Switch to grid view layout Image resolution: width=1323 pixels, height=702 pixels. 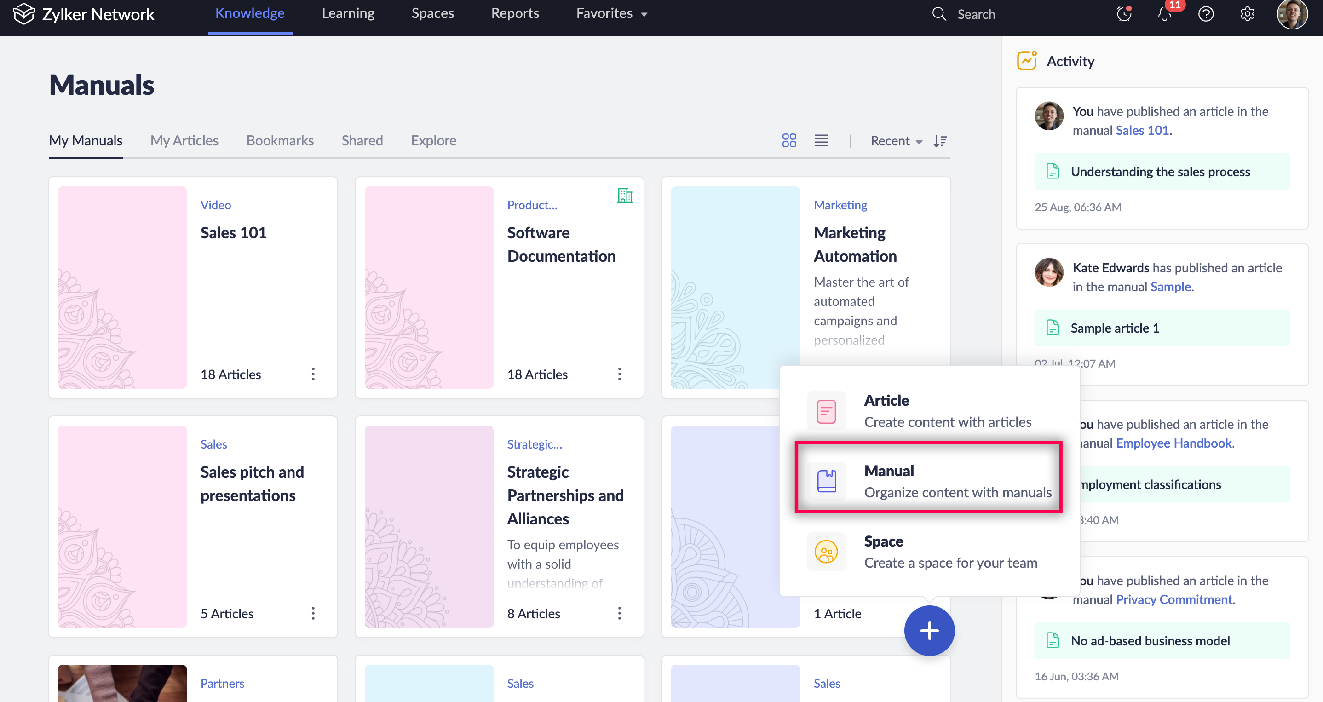coord(789,140)
